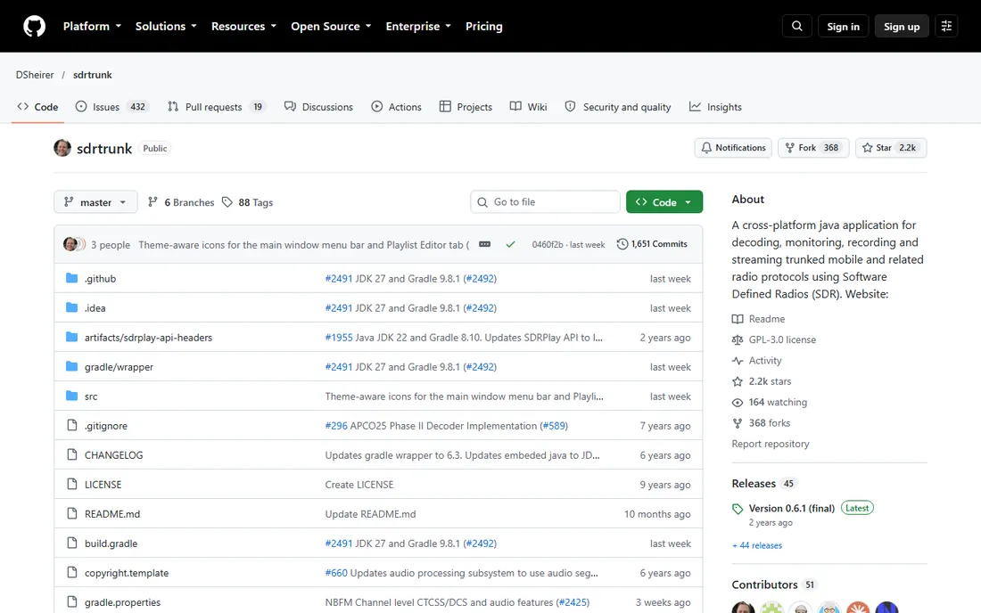Open the appearance settings icon beside Sign up
This screenshot has width=981, height=613.
pos(946,26)
